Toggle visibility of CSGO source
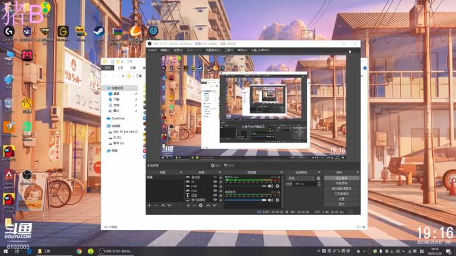Image resolution: width=456 pixels, height=256 pixels. (215, 191)
